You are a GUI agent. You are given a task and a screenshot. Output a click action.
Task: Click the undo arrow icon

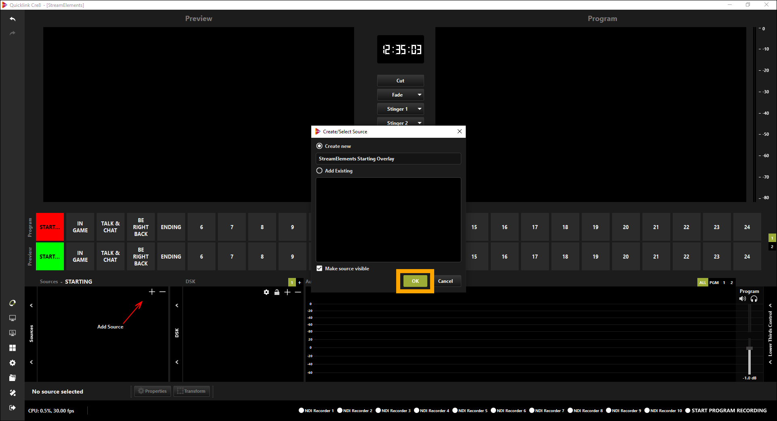pyautogui.click(x=13, y=19)
